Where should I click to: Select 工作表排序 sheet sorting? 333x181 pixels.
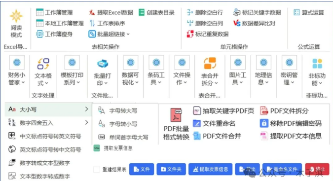pyautogui.click(x=107, y=23)
